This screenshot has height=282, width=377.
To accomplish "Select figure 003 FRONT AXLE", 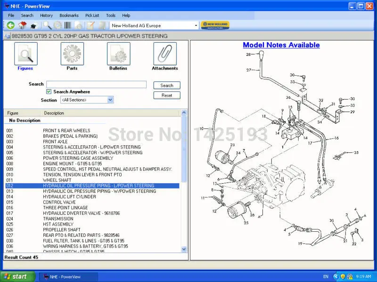I will pos(92,141).
